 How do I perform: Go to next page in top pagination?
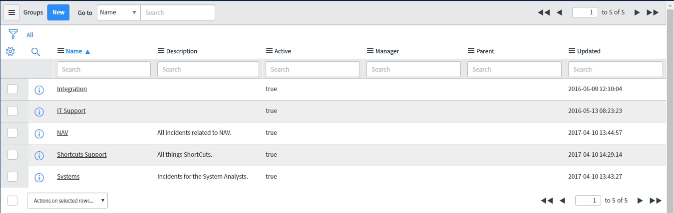(637, 12)
